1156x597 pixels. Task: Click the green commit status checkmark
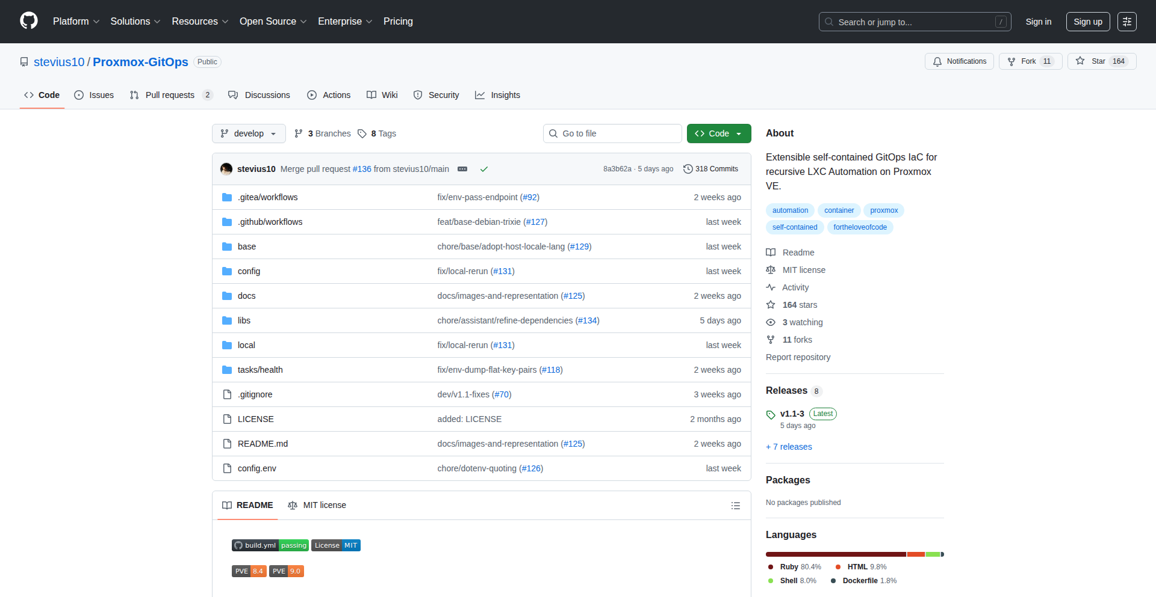click(x=483, y=169)
